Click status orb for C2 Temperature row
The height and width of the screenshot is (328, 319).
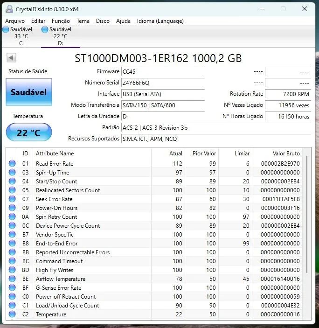(x=12, y=314)
